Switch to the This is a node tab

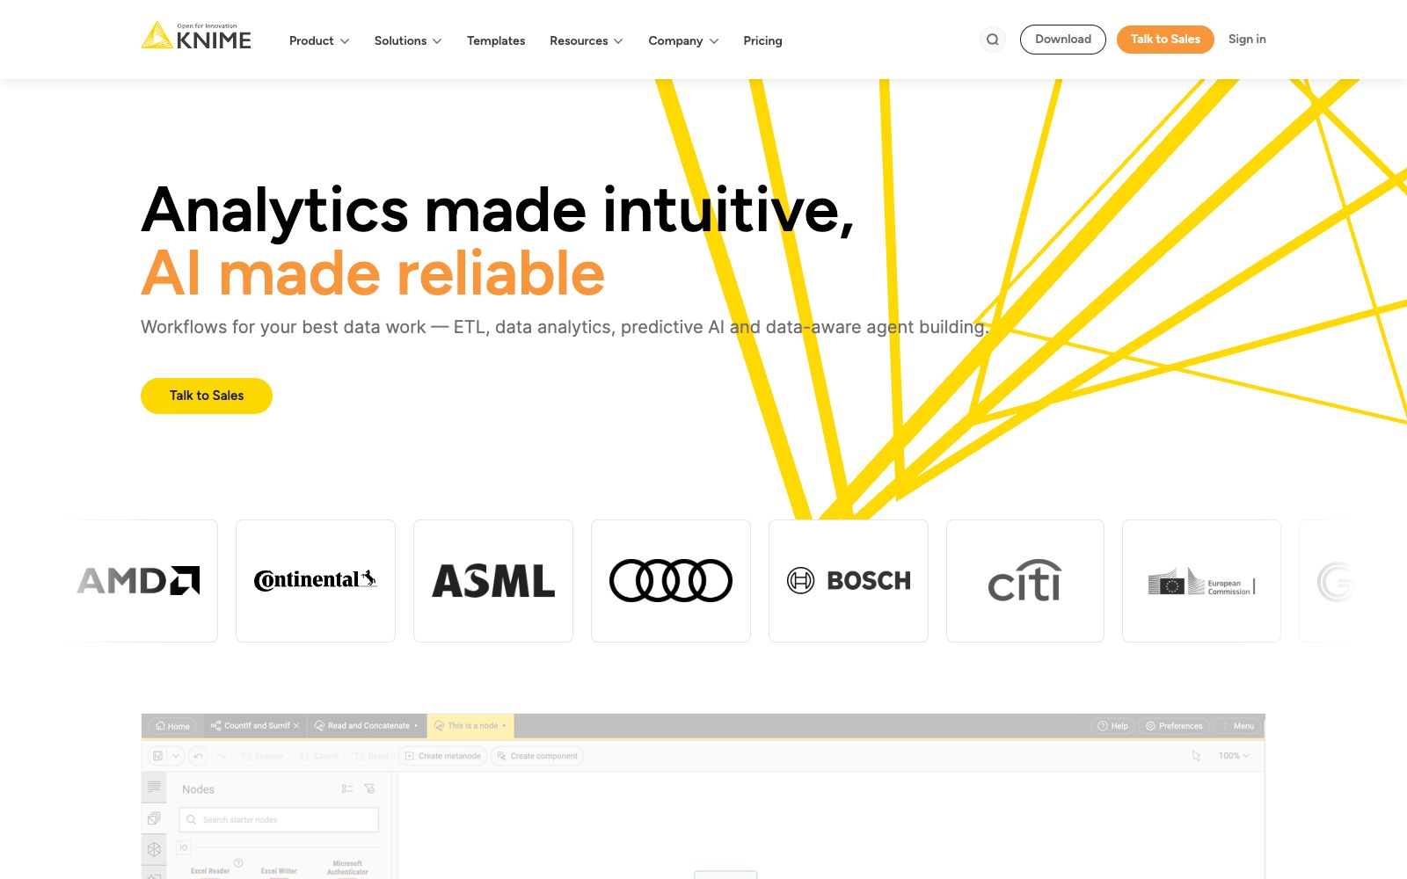pos(470,726)
